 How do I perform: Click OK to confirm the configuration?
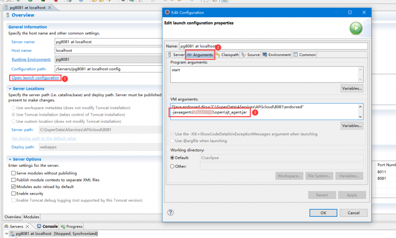(323, 213)
